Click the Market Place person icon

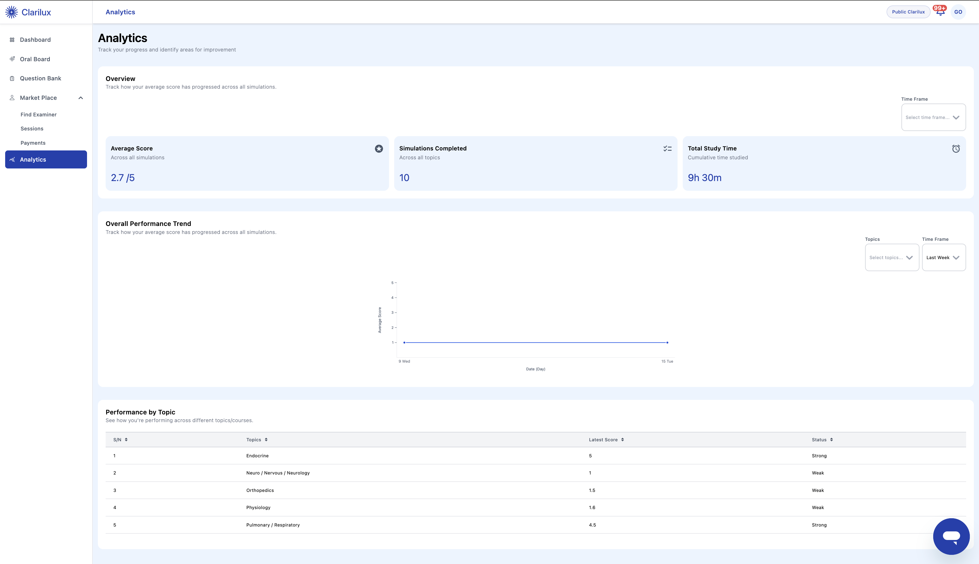coord(12,98)
